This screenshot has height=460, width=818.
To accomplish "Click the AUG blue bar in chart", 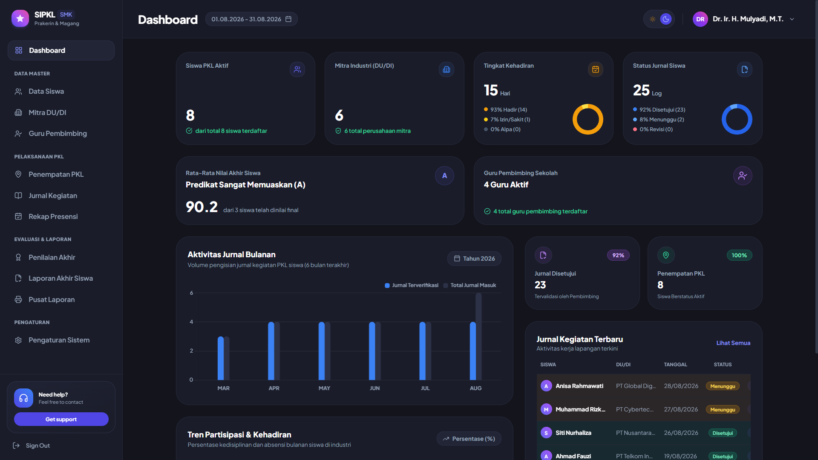I will (x=472, y=351).
